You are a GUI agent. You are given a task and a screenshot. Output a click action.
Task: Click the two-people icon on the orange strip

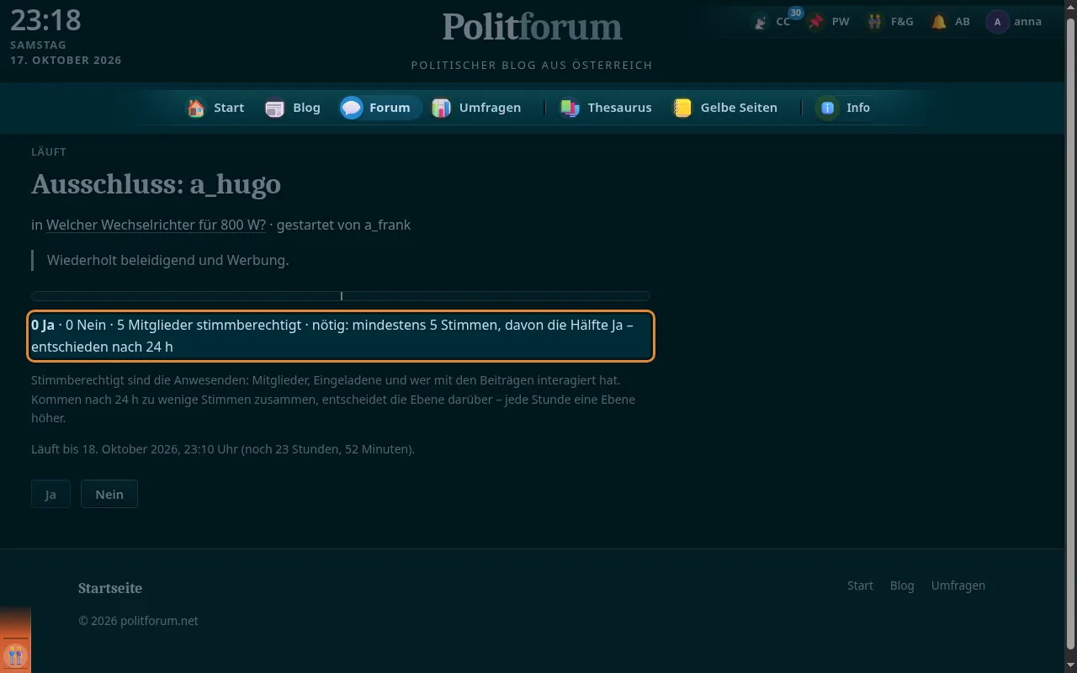coord(15,654)
